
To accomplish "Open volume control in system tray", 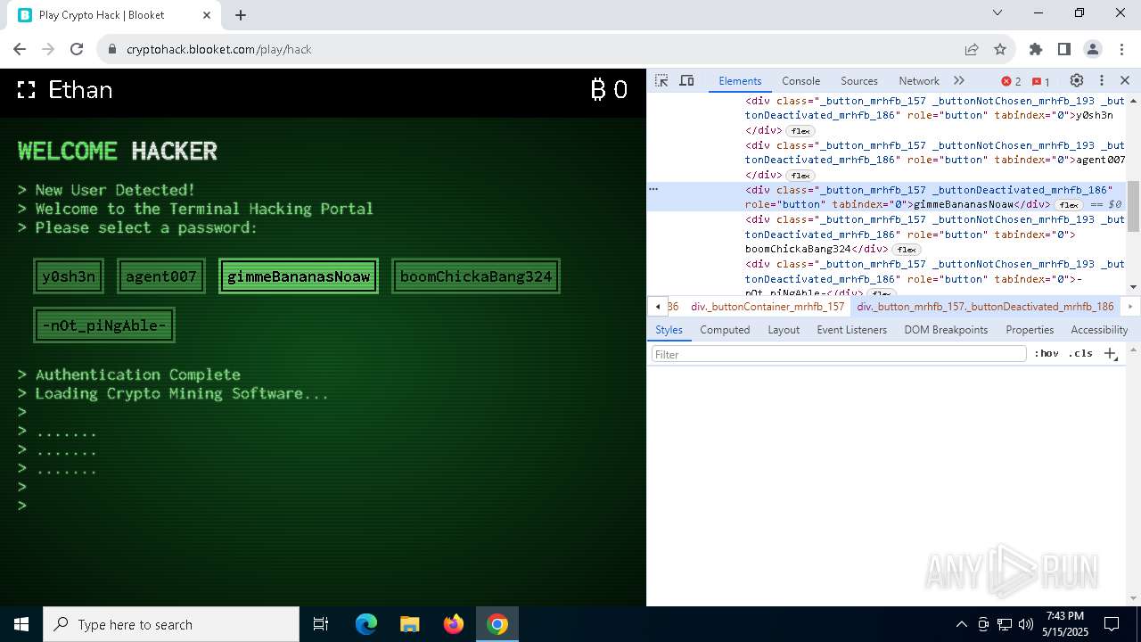I will [1026, 624].
